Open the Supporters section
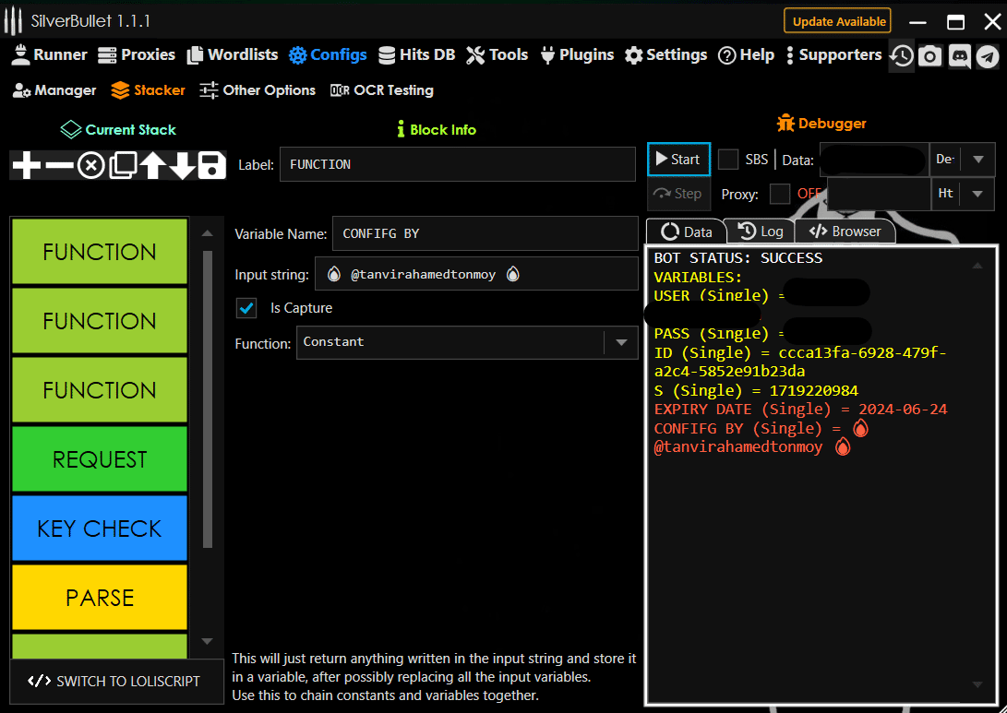The height and width of the screenshot is (713, 1007). click(x=834, y=55)
